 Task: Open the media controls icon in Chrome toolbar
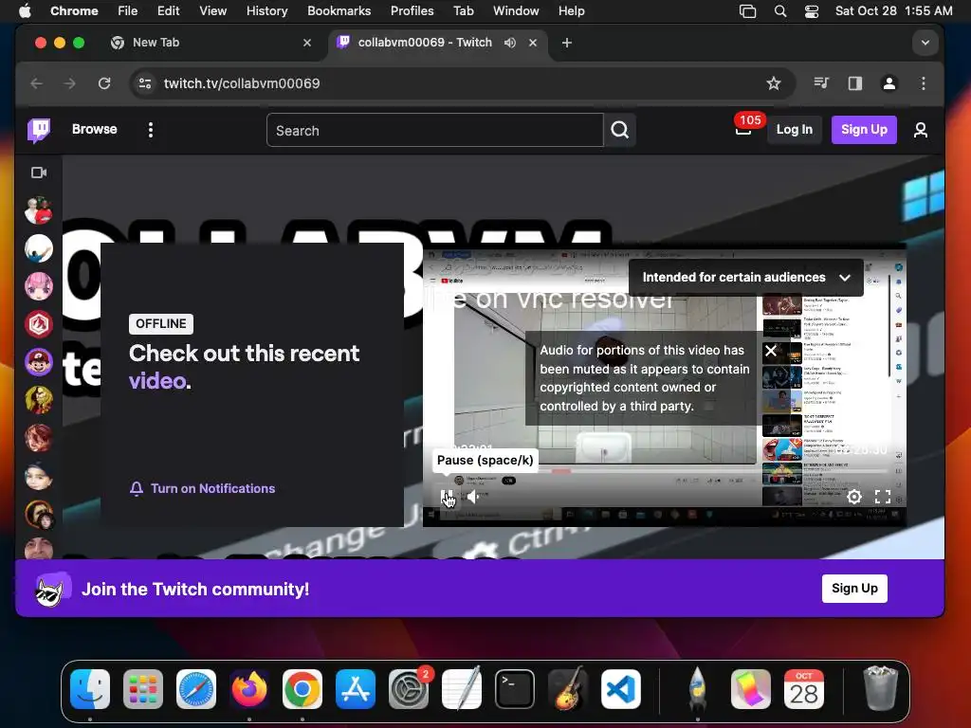tap(821, 83)
